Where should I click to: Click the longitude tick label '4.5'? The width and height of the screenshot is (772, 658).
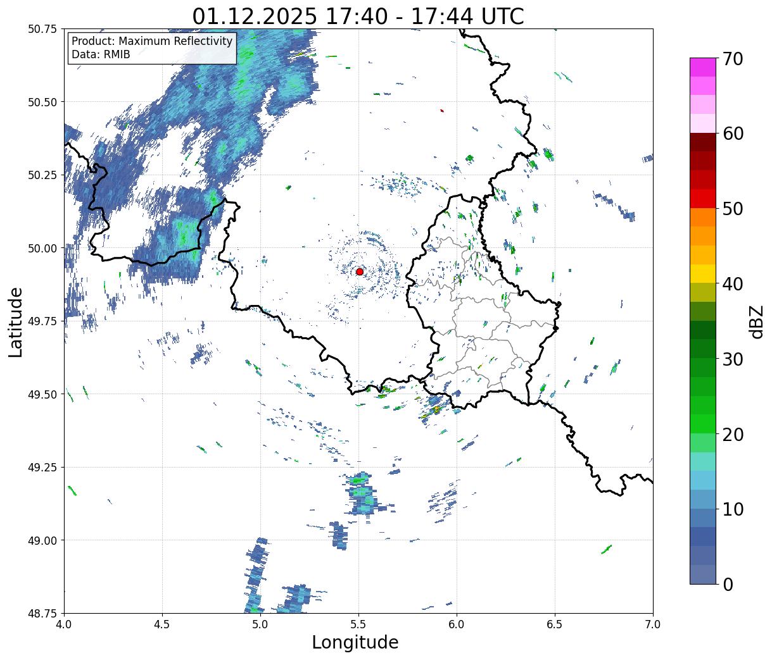[x=162, y=624]
